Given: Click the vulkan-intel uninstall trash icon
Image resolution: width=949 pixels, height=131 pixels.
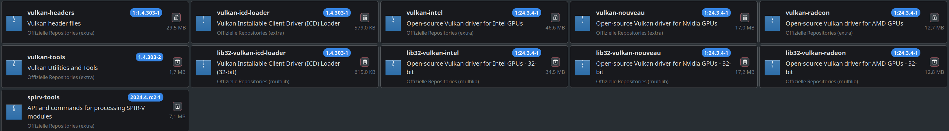Looking at the screenshot, I should tap(555, 18).
